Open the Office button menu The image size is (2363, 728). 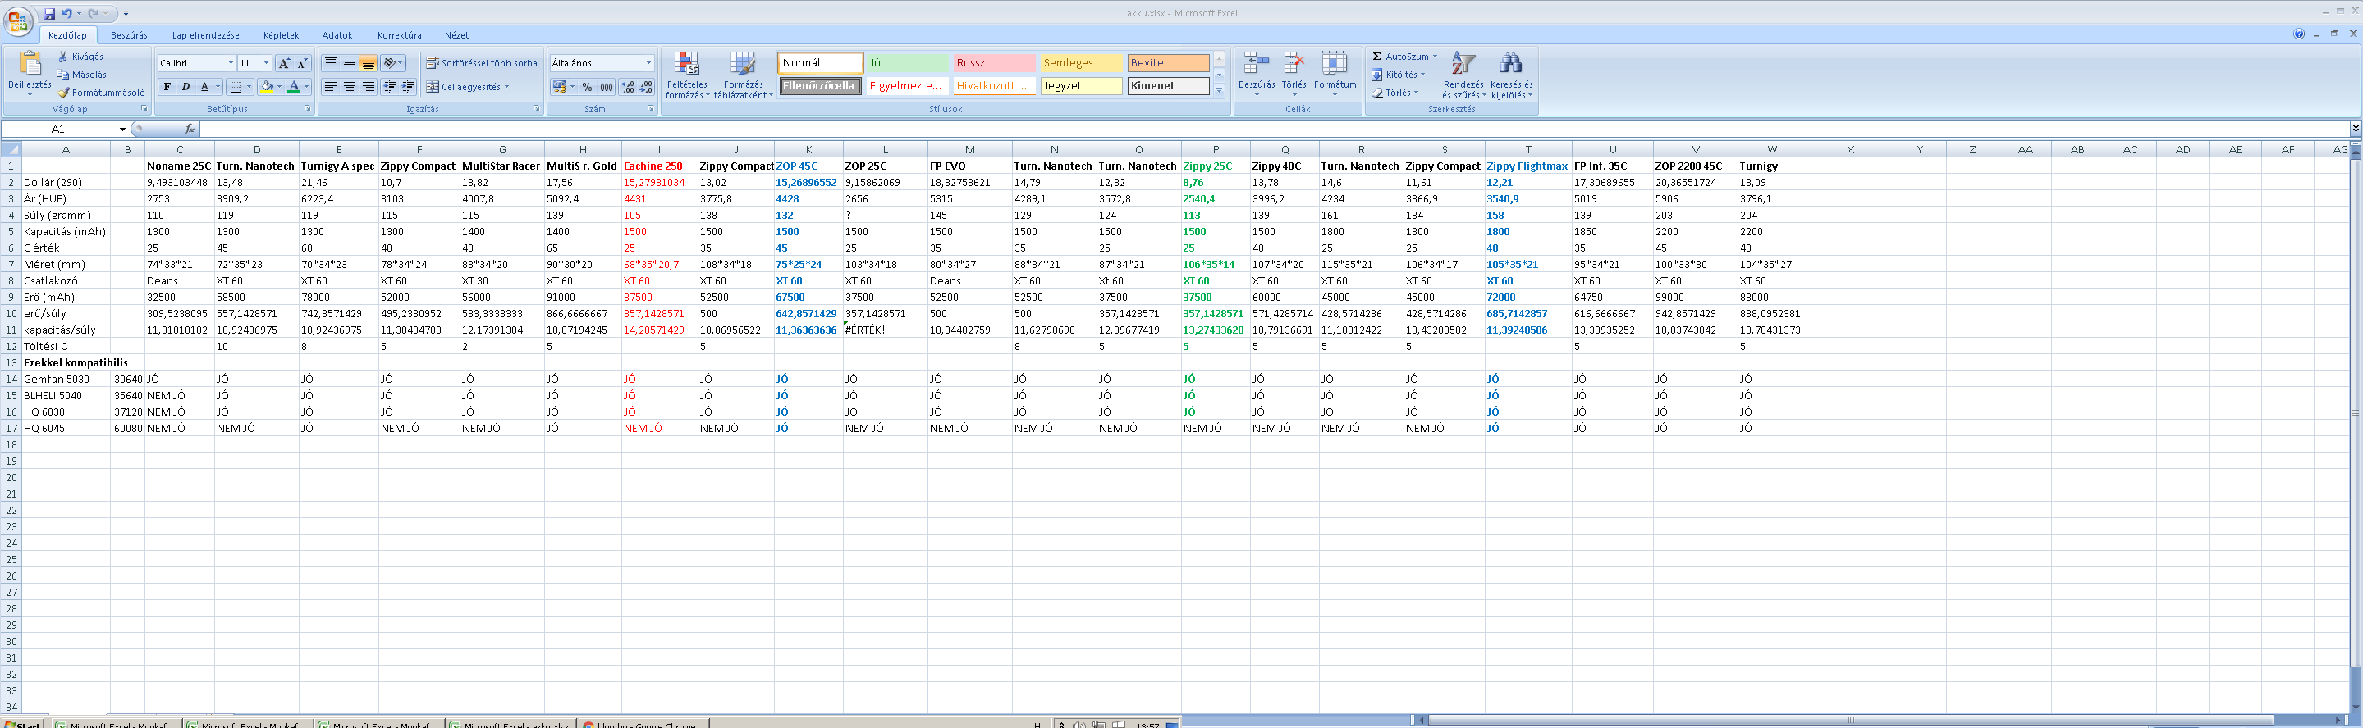coord(17,20)
